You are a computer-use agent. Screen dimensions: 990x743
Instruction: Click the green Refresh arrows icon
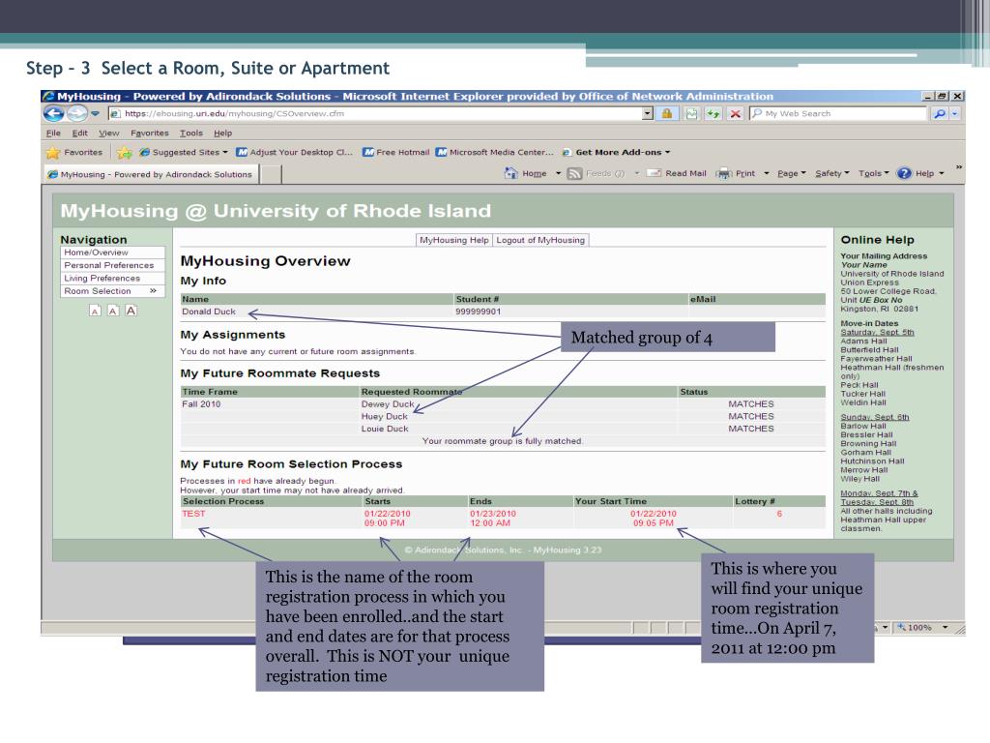tap(713, 114)
